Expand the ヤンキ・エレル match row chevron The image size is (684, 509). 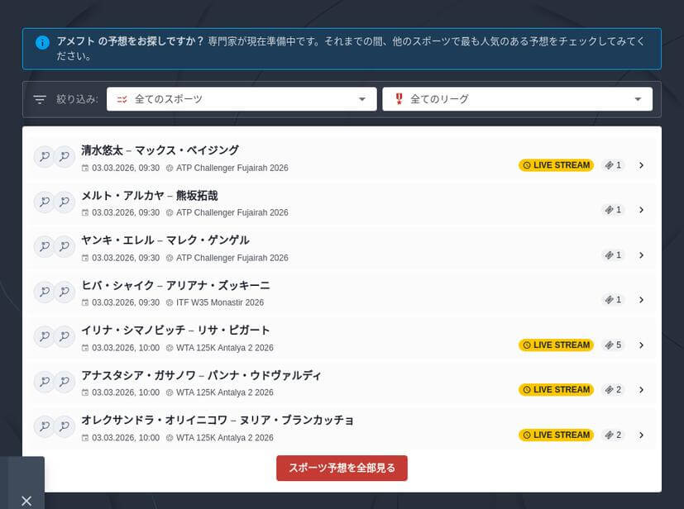point(641,255)
